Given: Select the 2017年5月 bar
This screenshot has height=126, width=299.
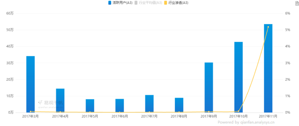Looking at the screenshot, I should [90, 106].
